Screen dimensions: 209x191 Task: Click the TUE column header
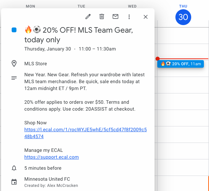(81, 6)
